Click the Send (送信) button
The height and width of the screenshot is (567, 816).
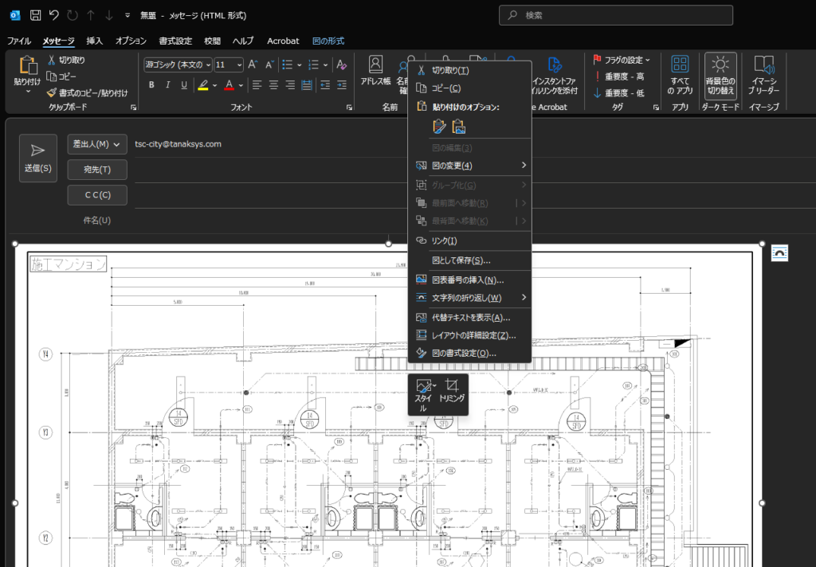click(x=37, y=158)
